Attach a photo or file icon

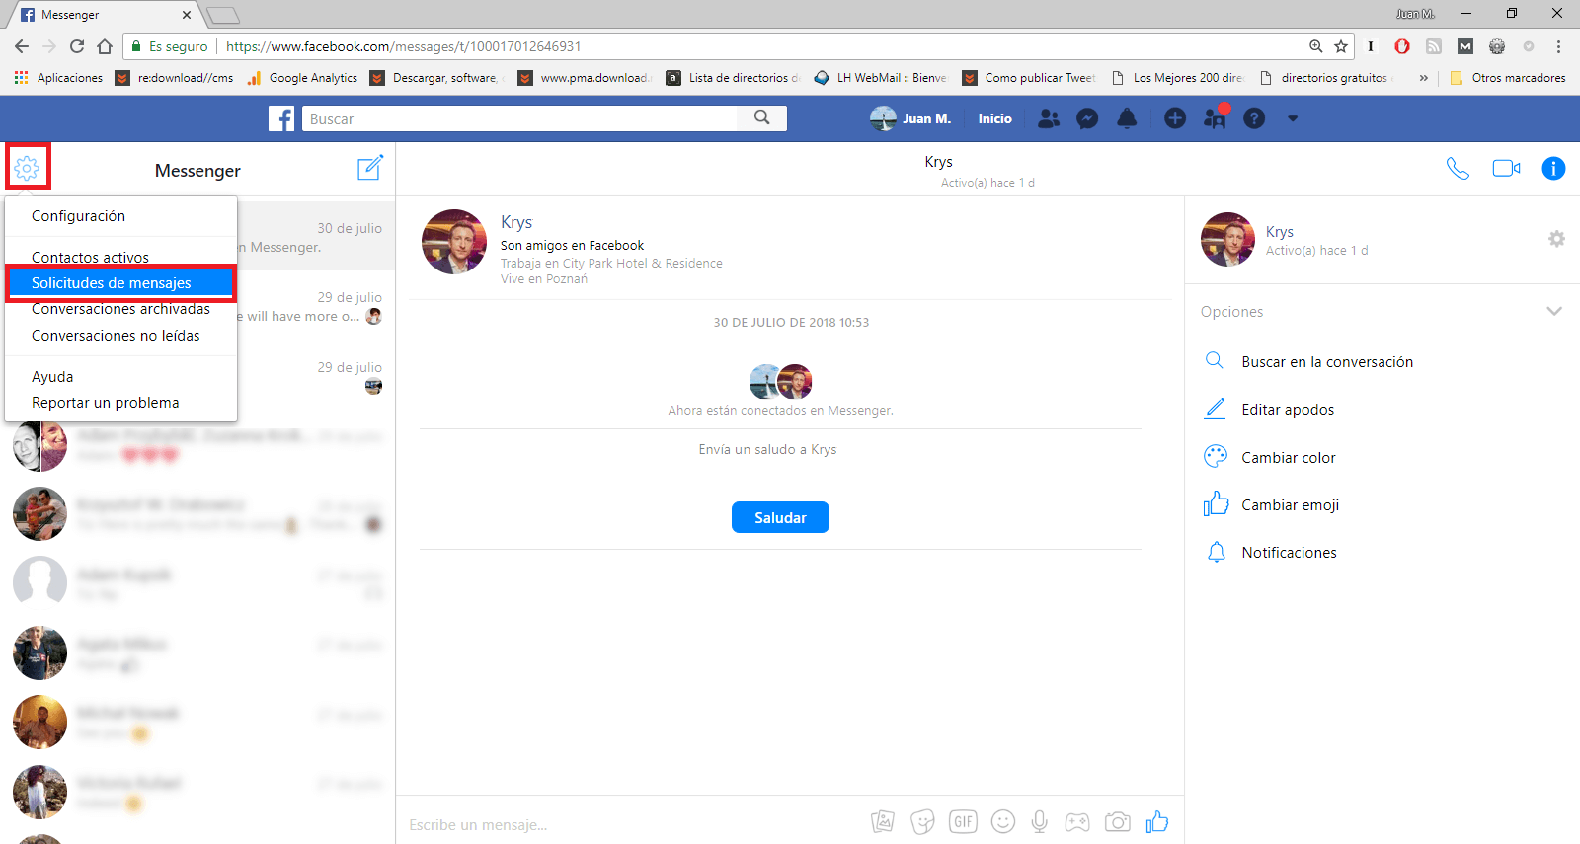tap(883, 821)
